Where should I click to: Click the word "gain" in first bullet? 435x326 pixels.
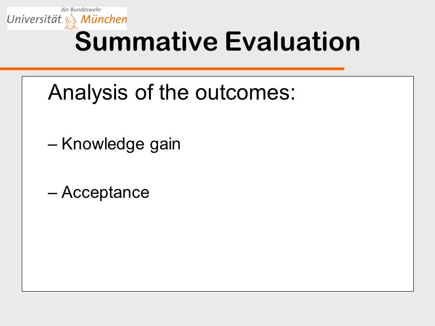coord(165,145)
